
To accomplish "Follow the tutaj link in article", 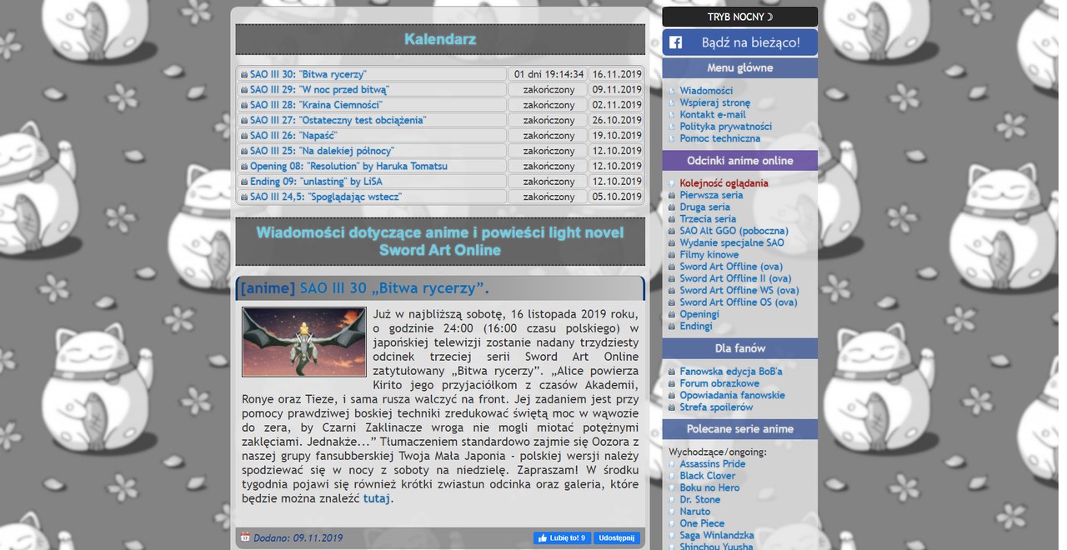I will click(x=377, y=498).
